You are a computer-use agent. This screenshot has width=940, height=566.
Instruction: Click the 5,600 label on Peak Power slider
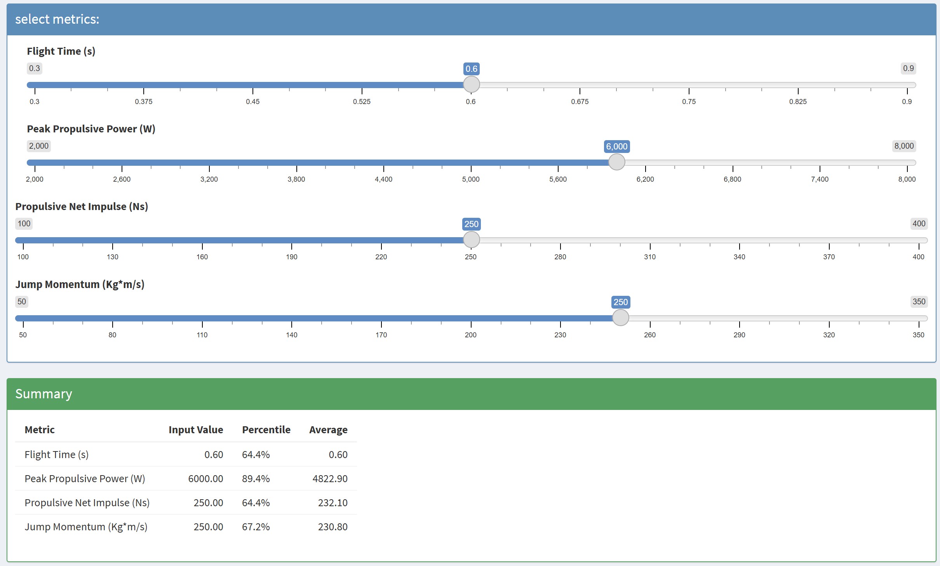click(558, 179)
